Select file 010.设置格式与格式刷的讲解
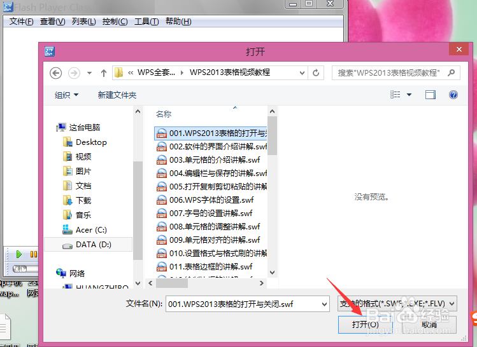Viewport: 477px width, 347px height. [211, 254]
